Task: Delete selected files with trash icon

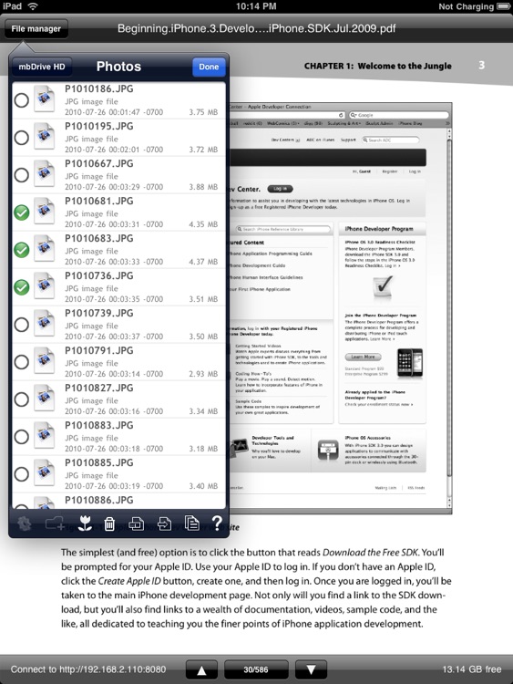Action: point(109,523)
